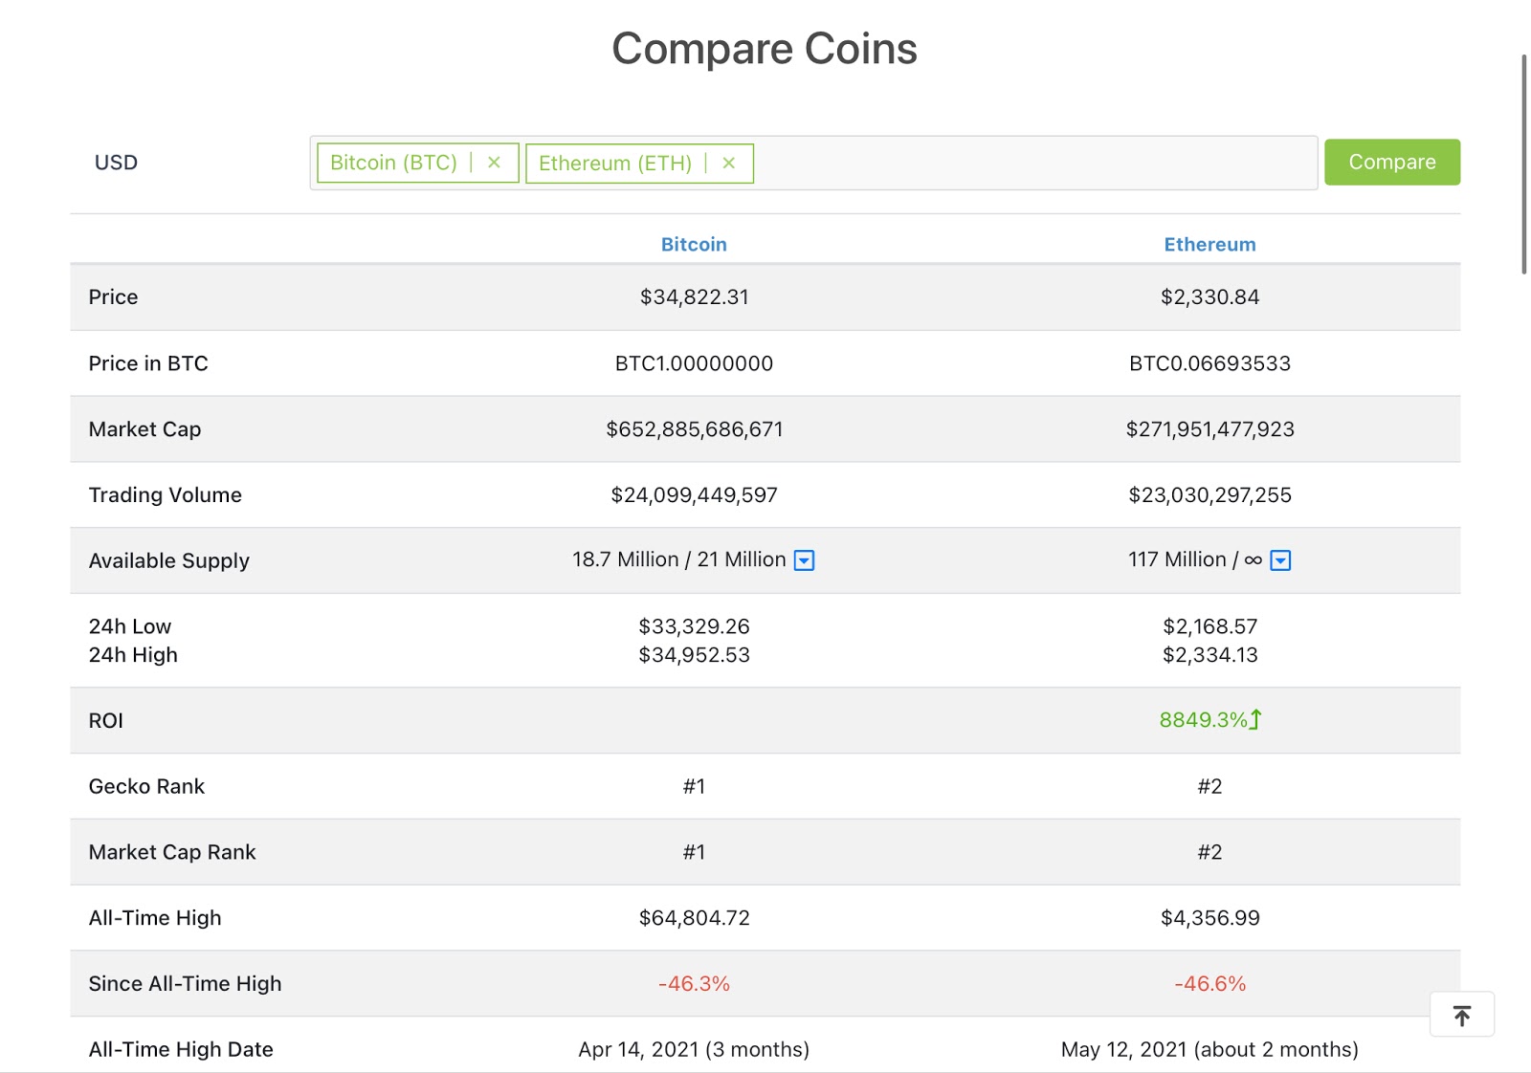Image resolution: width=1531 pixels, height=1073 pixels.
Task: Expand Bitcoin available supply details
Action: [x=805, y=560]
